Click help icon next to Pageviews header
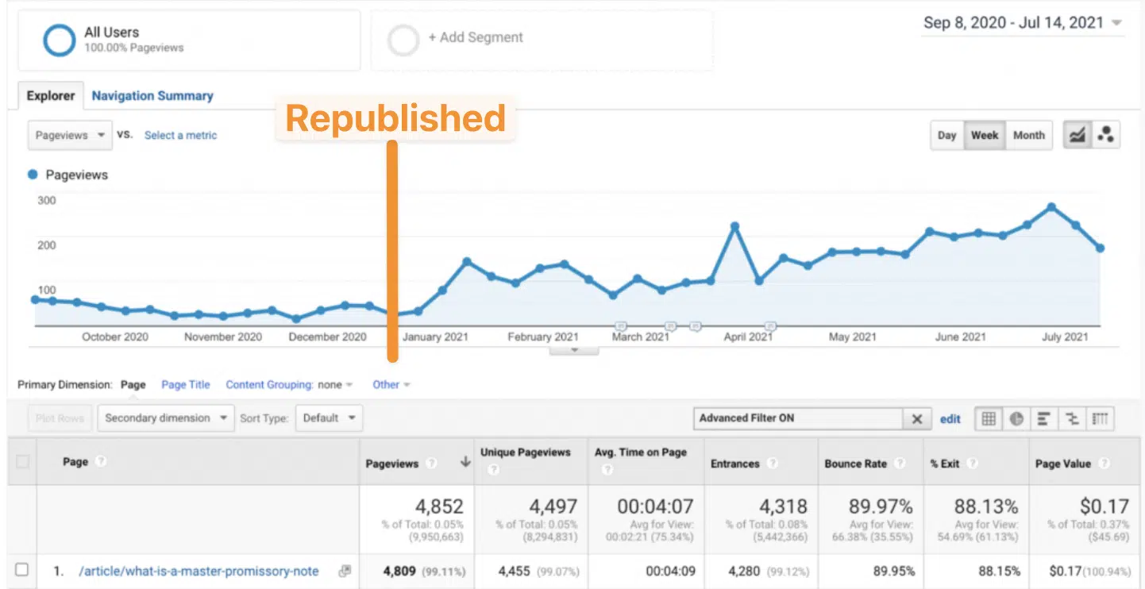Screen dimensions: 1145x589 430,464
